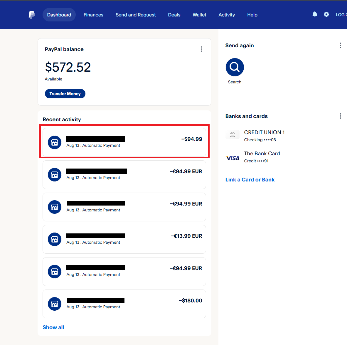The image size is (347, 345).
Task: Go to the Dashboard tab
Action: [x=59, y=15]
